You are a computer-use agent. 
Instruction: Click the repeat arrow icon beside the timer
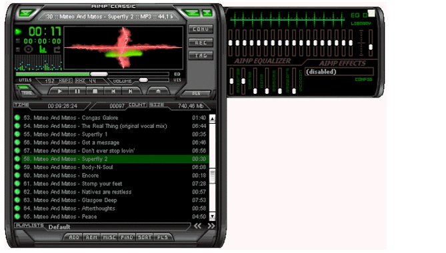pos(57,49)
